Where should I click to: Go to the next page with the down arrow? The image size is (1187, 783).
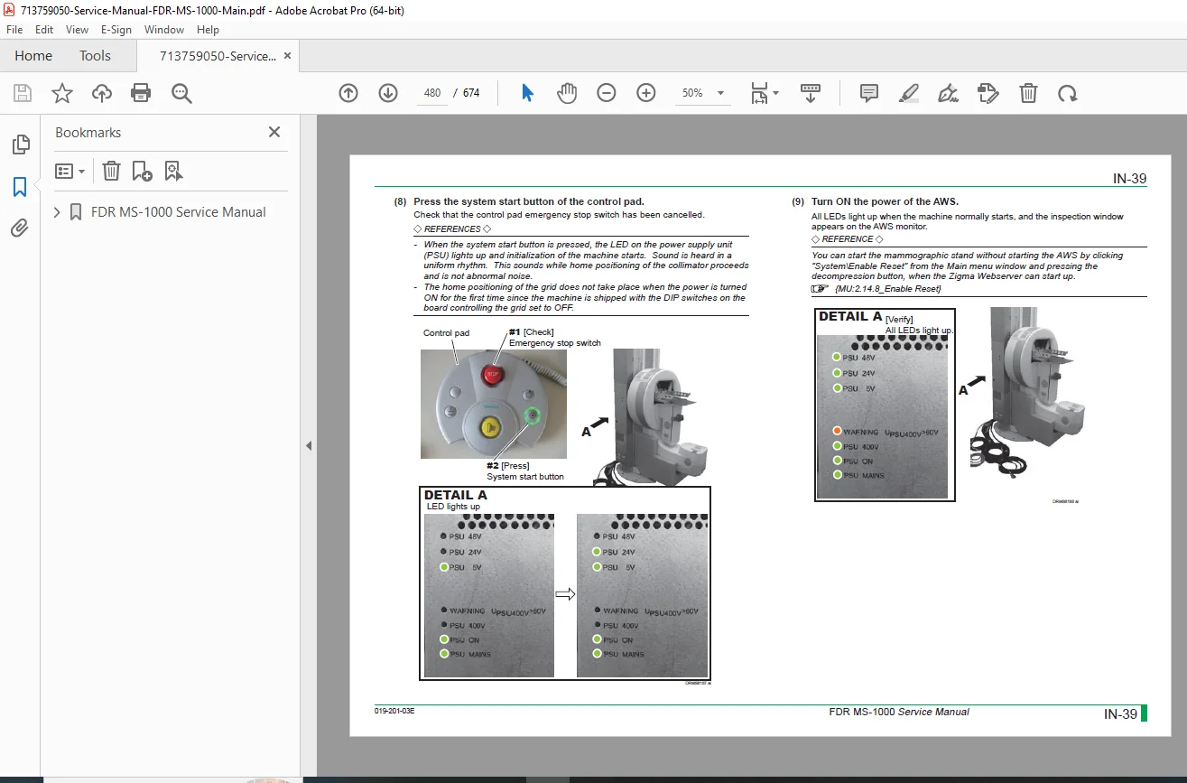click(388, 93)
